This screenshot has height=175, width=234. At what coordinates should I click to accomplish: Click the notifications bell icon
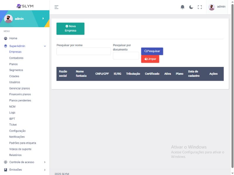[183, 7]
